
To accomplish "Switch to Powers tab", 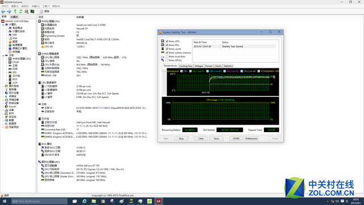I will point(209,66).
